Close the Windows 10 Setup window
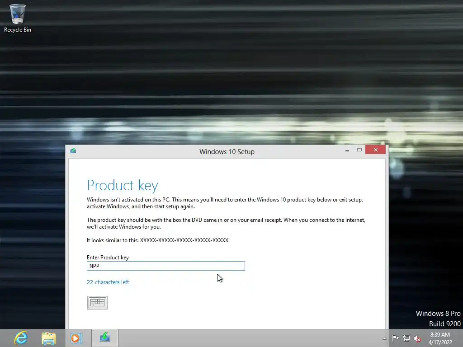Screen dimensions: 463x347 376,150
